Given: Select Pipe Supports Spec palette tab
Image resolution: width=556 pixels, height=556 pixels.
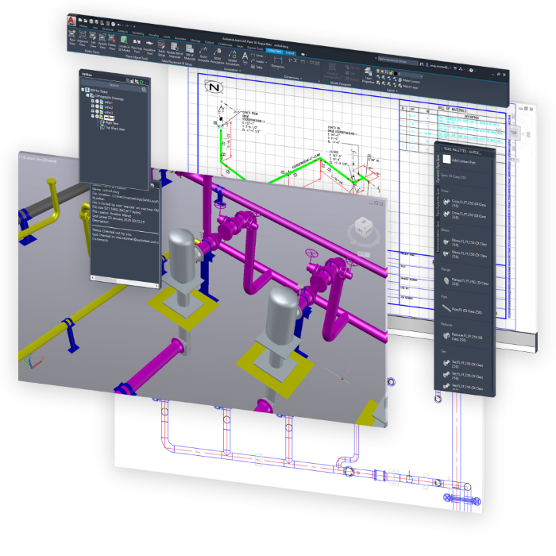Looking at the screenshot, I should pos(438,203).
